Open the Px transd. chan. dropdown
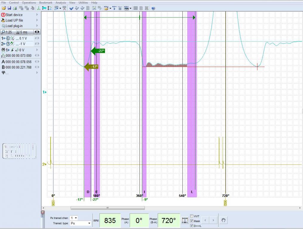The width and height of the screenshot is (303, 229). click(74, 218)
